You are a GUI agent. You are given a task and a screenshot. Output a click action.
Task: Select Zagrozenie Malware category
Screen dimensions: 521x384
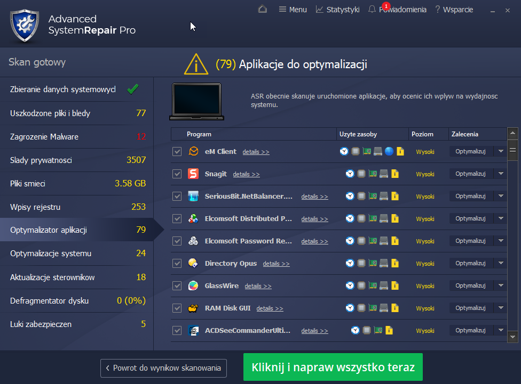[77, 137]
